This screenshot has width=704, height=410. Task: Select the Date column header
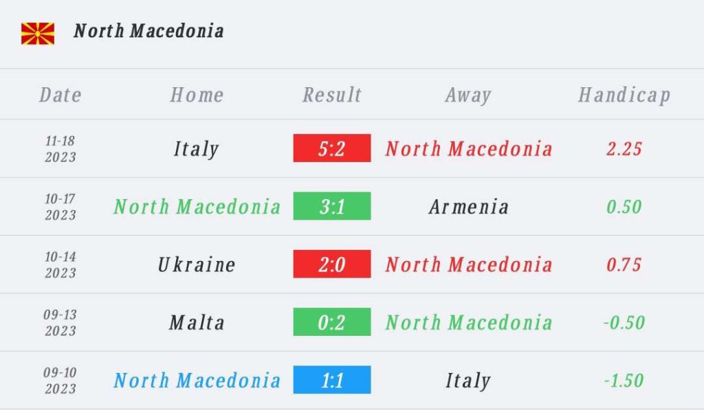coord(60,95)
